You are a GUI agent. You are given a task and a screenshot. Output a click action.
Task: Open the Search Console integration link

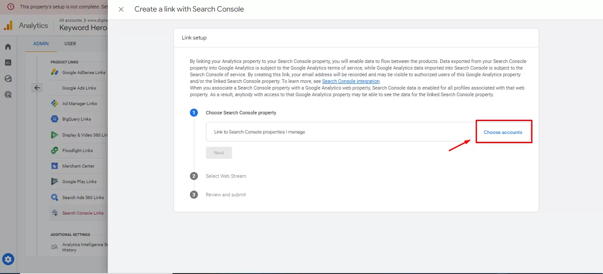(x=351, y=82)
